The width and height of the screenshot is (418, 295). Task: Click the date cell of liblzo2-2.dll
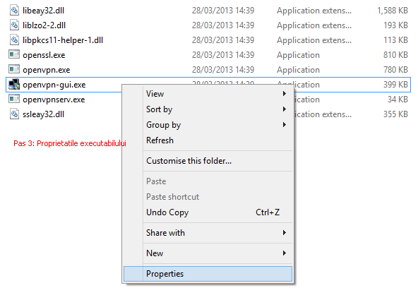tap(223, 25)
